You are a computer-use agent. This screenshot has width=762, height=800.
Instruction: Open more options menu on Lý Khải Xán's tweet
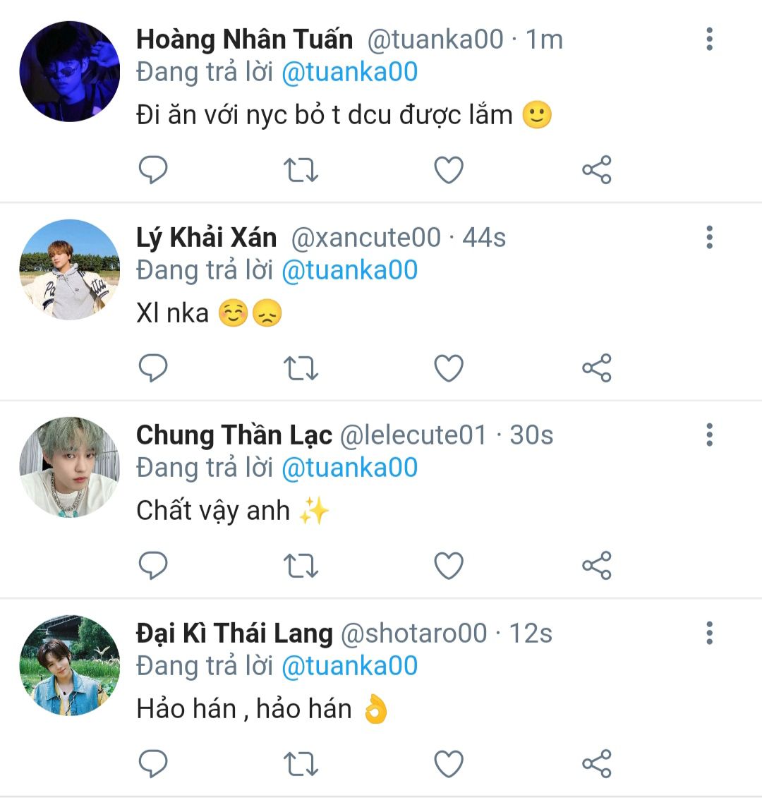click(709, 237)
